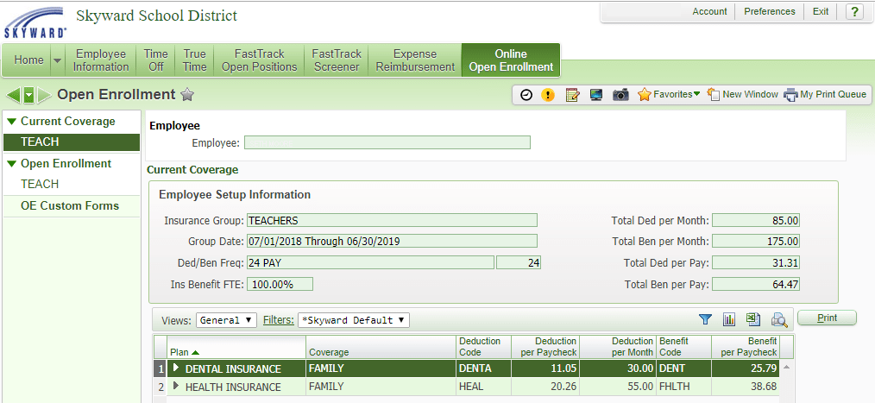Click the FHLTH benefit code cell
This screenshot has width=875, height=403.
pyautogui.click(x=684, y=387)
